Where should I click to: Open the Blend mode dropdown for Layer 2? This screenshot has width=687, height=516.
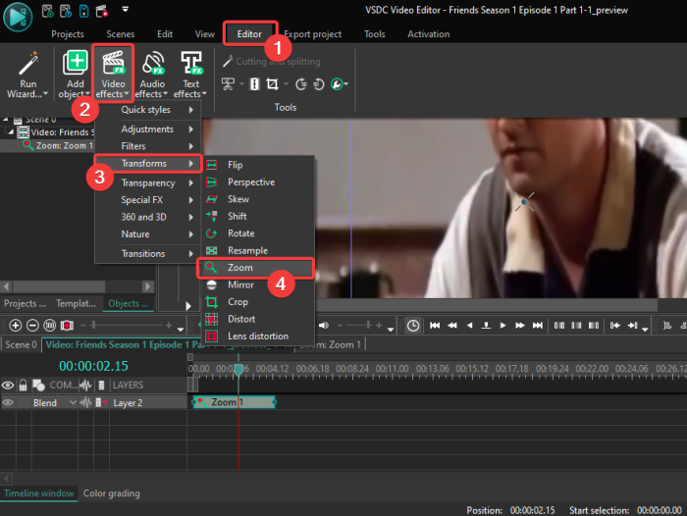(73, 402)
